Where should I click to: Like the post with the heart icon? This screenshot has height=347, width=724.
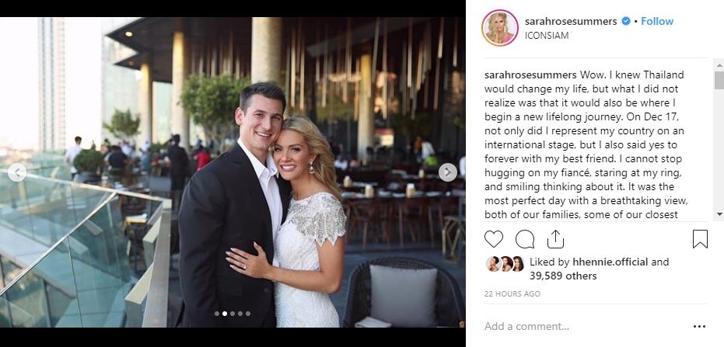pos(493,239)
